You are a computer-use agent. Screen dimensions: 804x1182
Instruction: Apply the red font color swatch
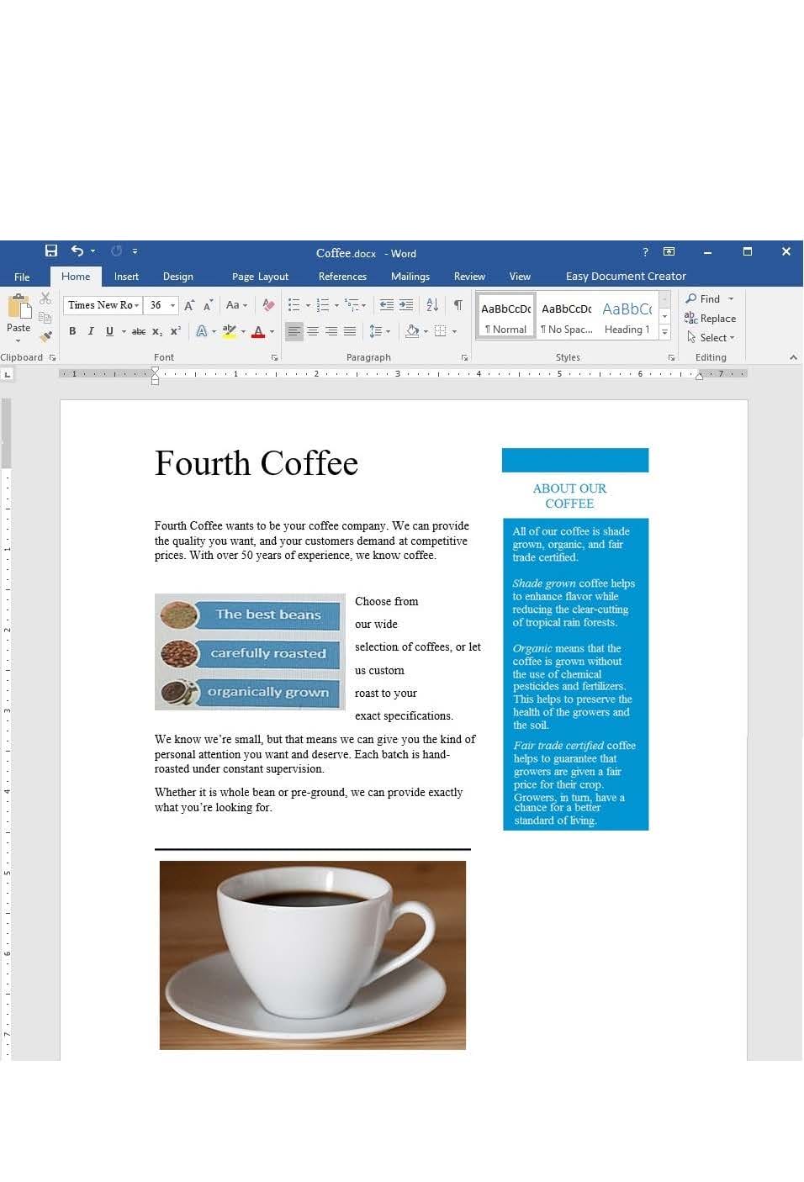pos(258,331)
